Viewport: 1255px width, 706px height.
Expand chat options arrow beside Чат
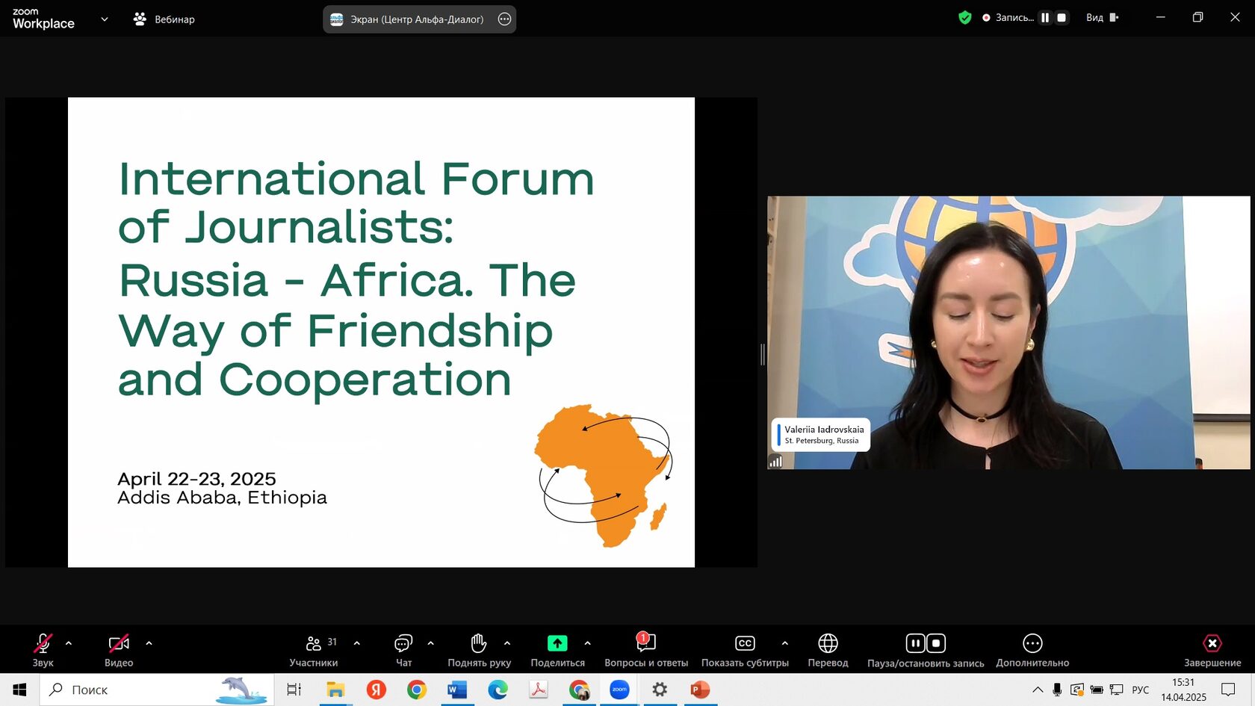point(430,643)
